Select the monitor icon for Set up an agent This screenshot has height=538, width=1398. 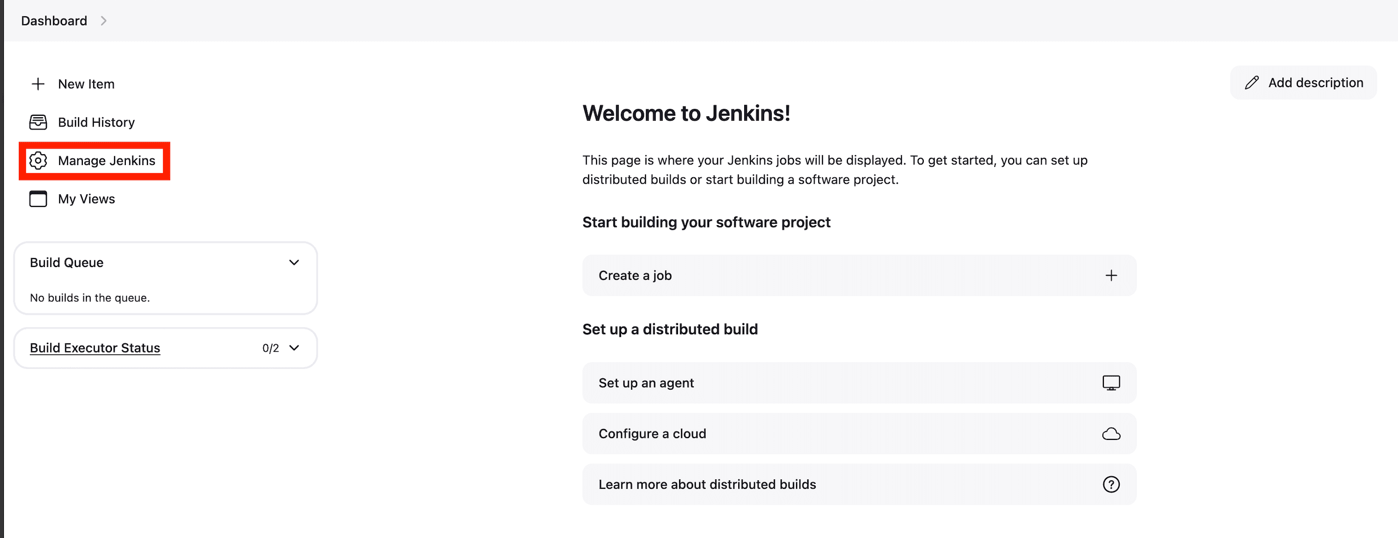[x=1111, y=382]
